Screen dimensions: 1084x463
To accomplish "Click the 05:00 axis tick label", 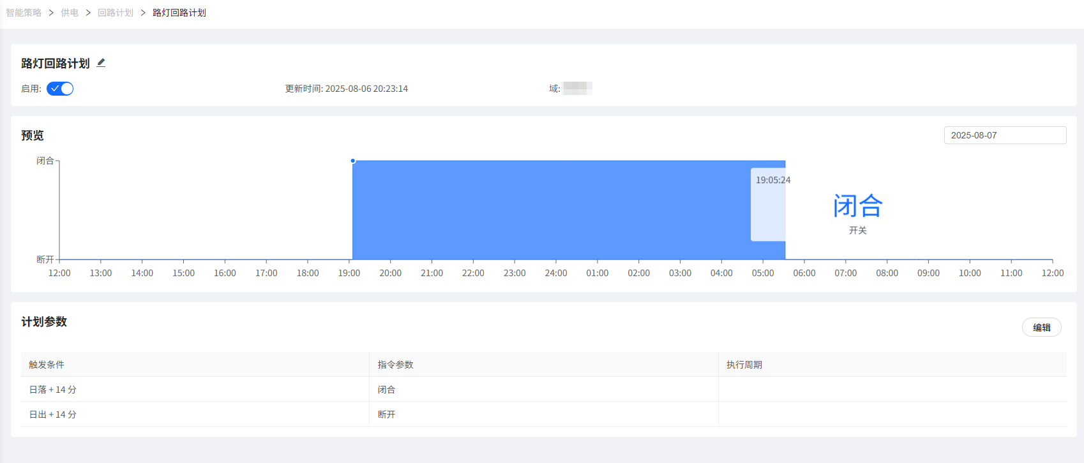I will 763,273.
